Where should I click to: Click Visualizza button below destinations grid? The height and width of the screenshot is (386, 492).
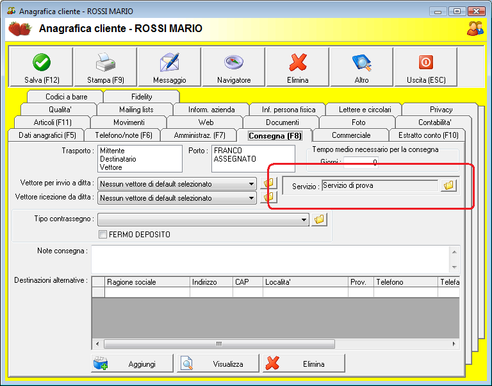pos(218,364)
